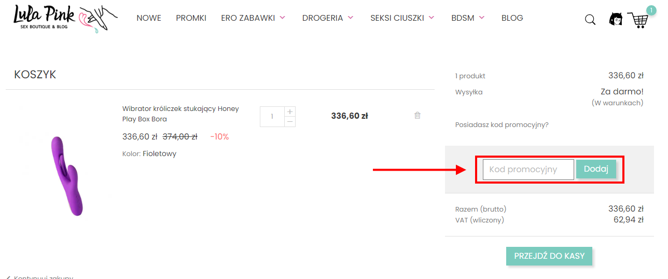This screenshot has width=668, height=279.
Task: Click the Lula Pink logo
Action: pyautogui.click(x=66, y=18)
